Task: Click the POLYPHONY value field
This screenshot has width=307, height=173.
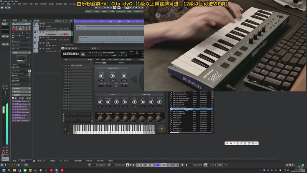Action: pos(124,86)
